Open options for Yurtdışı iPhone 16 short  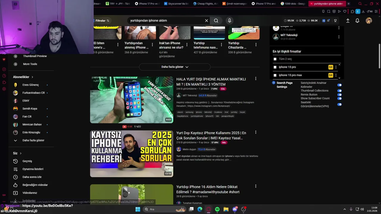[x=256, y=186]
